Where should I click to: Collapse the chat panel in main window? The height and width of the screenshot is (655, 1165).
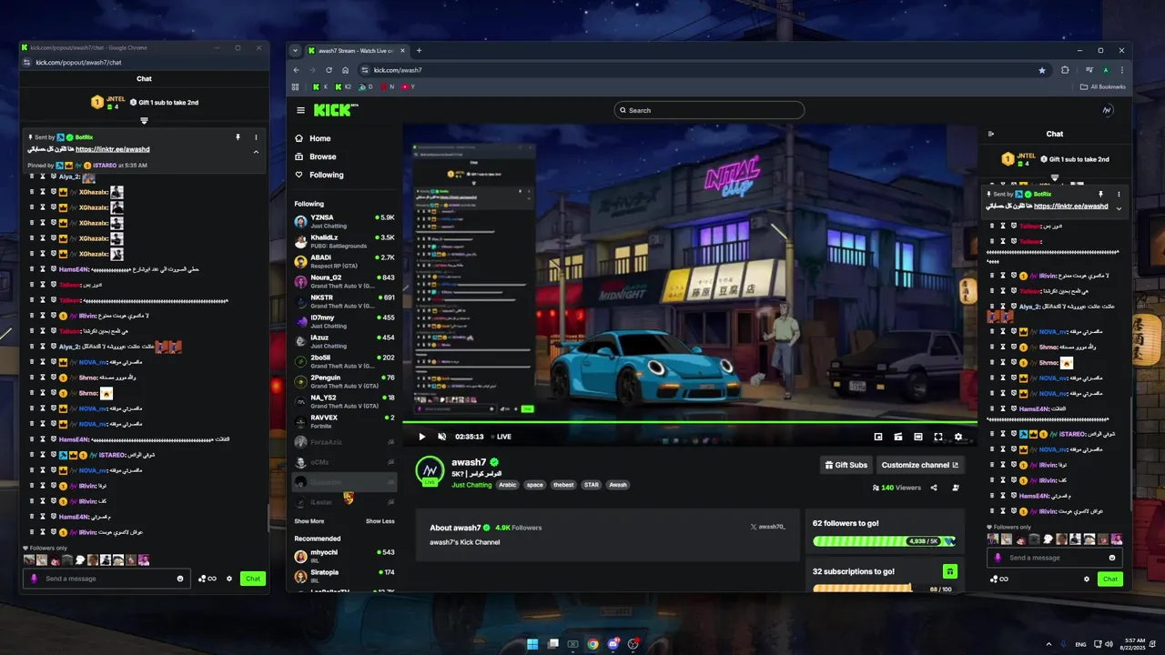991,134
